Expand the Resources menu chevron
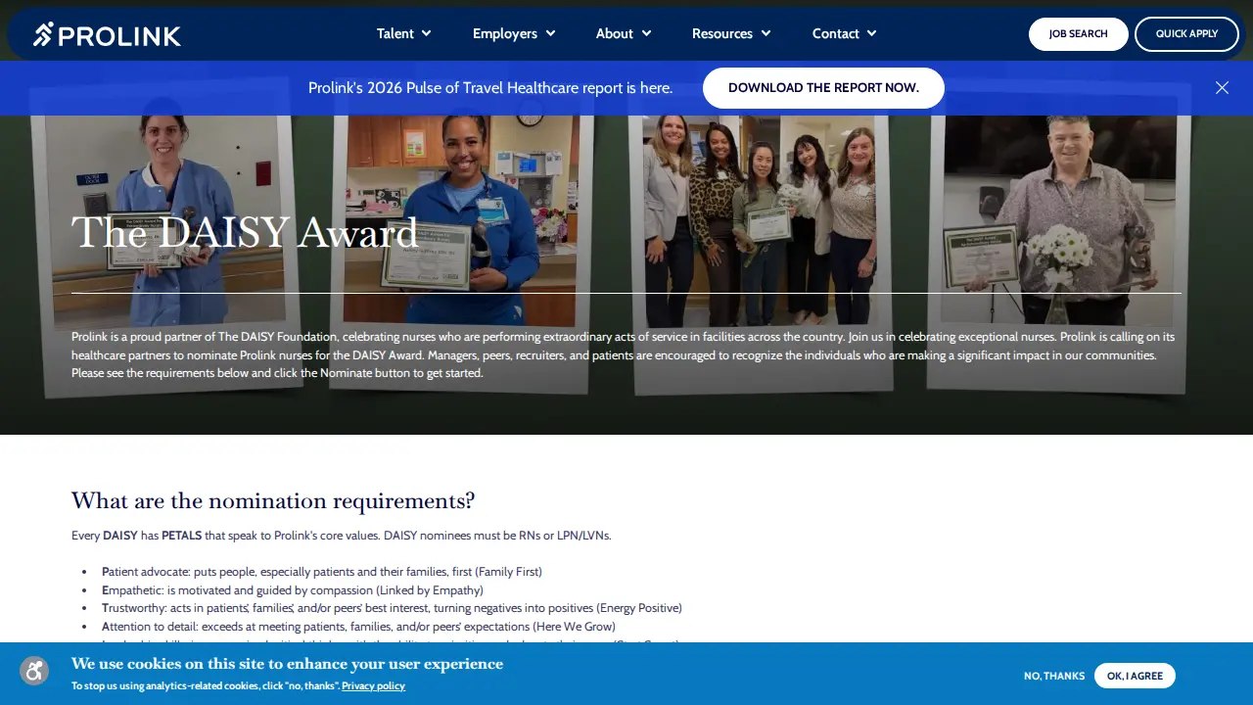Screen dimensions: 1253x705 pos(766,33)
